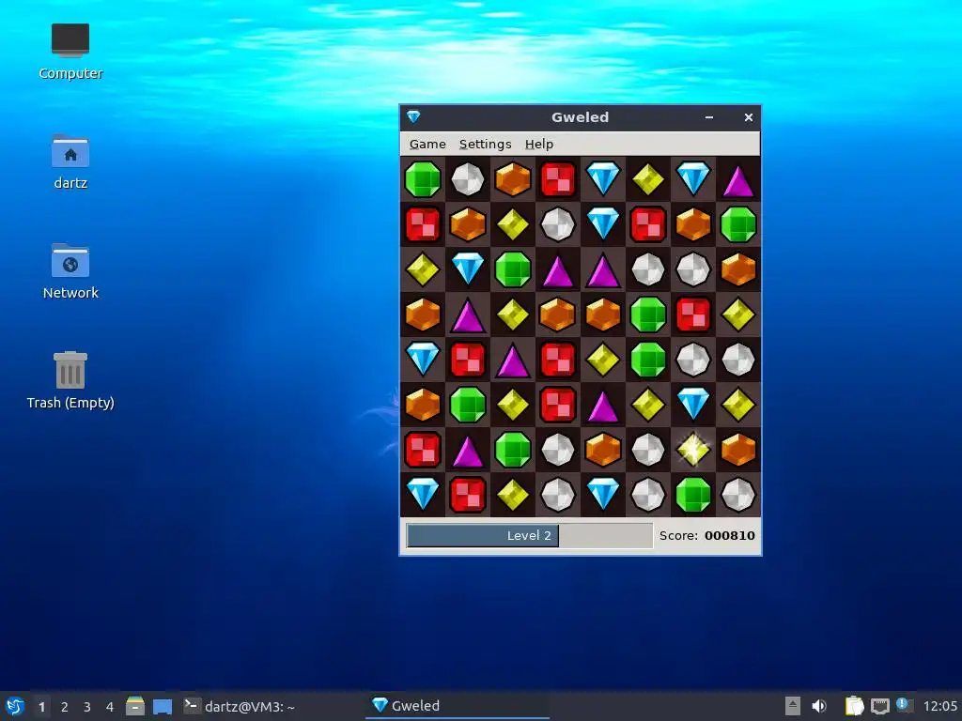Select the purple triangle in the top row

738,181
